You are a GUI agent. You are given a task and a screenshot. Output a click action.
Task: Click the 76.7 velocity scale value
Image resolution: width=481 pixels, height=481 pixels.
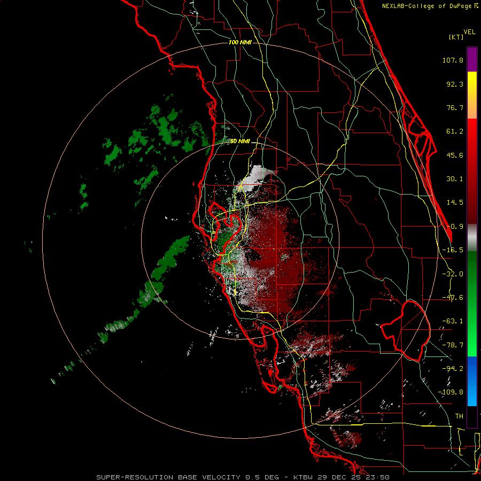455,107
